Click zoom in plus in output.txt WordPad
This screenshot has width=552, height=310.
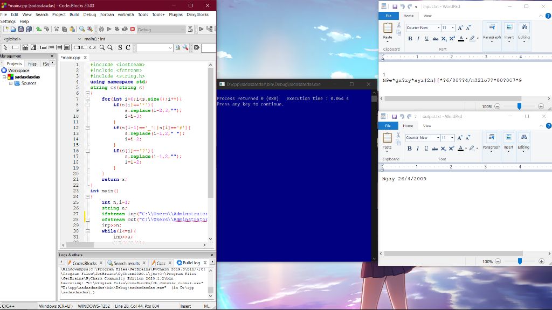pyautogui.click(x=541, y=261)
